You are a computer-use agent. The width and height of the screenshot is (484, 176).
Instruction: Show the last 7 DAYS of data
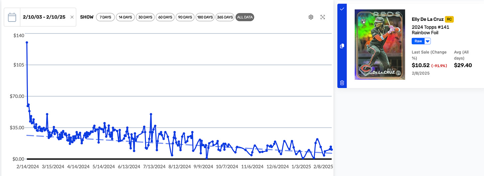point(105,17)
